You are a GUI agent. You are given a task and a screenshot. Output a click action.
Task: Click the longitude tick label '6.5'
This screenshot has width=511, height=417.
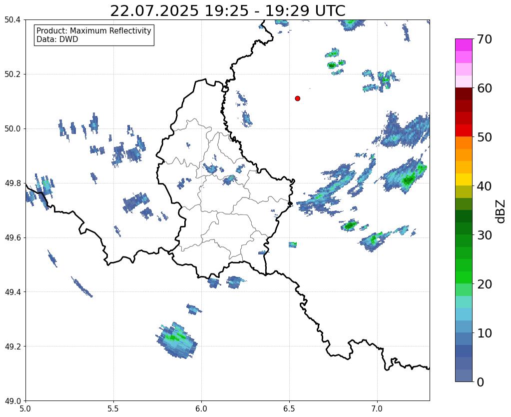[289, 408]
